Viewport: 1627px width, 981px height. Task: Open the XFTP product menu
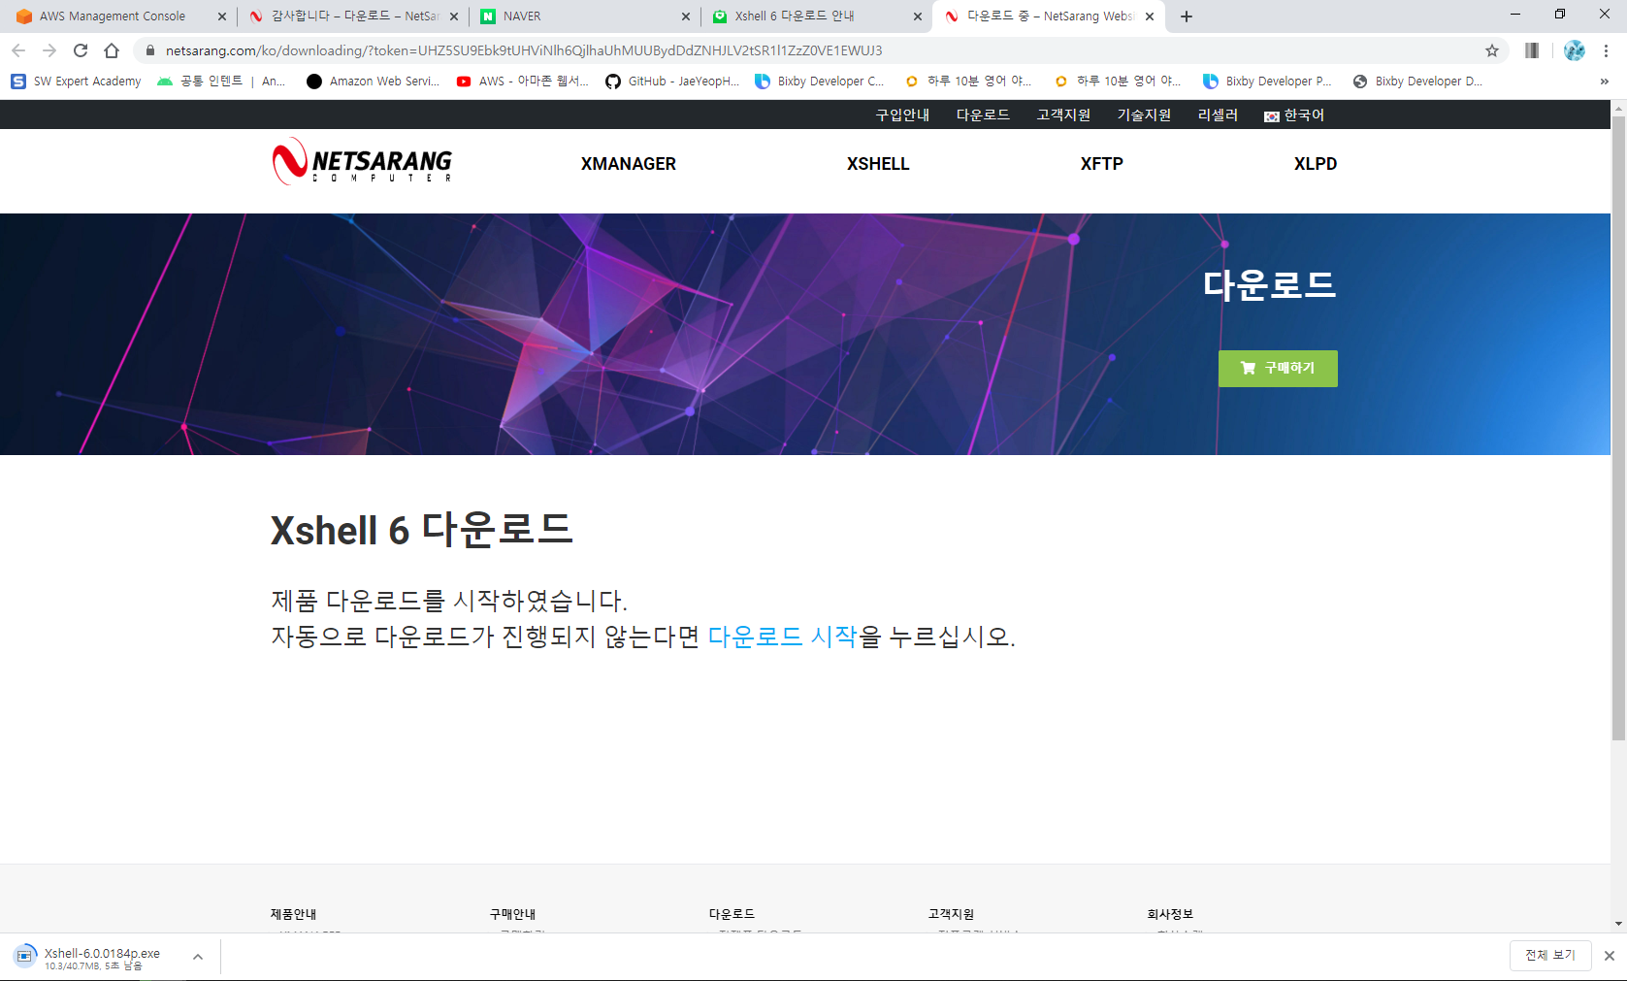tap(1102, 164)
